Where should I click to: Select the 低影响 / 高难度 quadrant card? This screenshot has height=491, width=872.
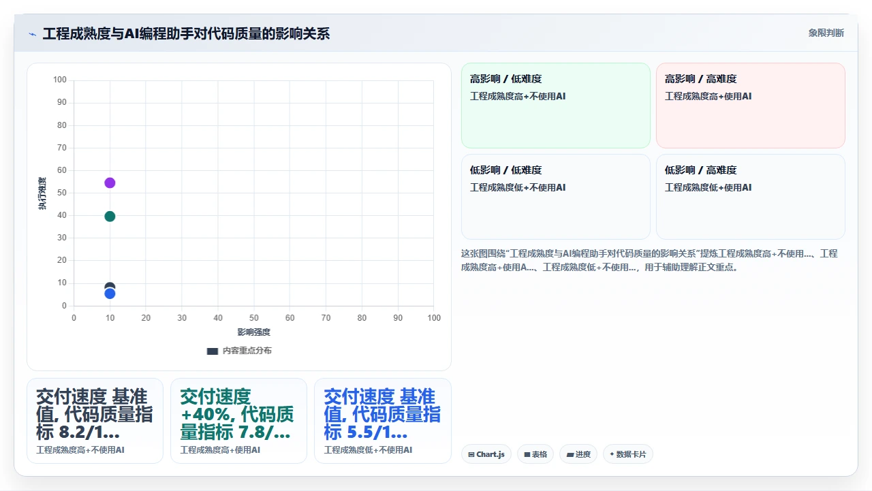click(751, 197)
